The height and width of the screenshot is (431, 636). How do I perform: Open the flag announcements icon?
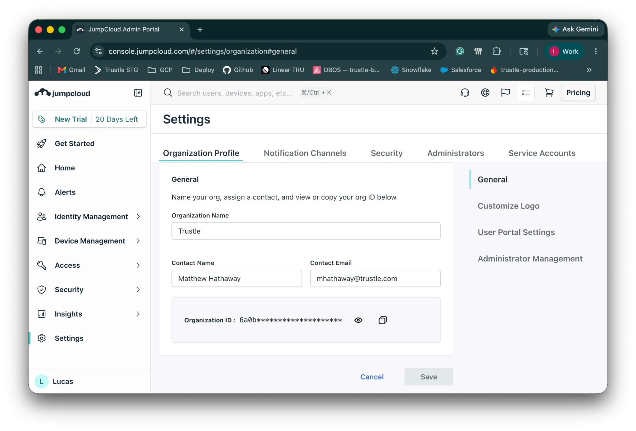505,92
